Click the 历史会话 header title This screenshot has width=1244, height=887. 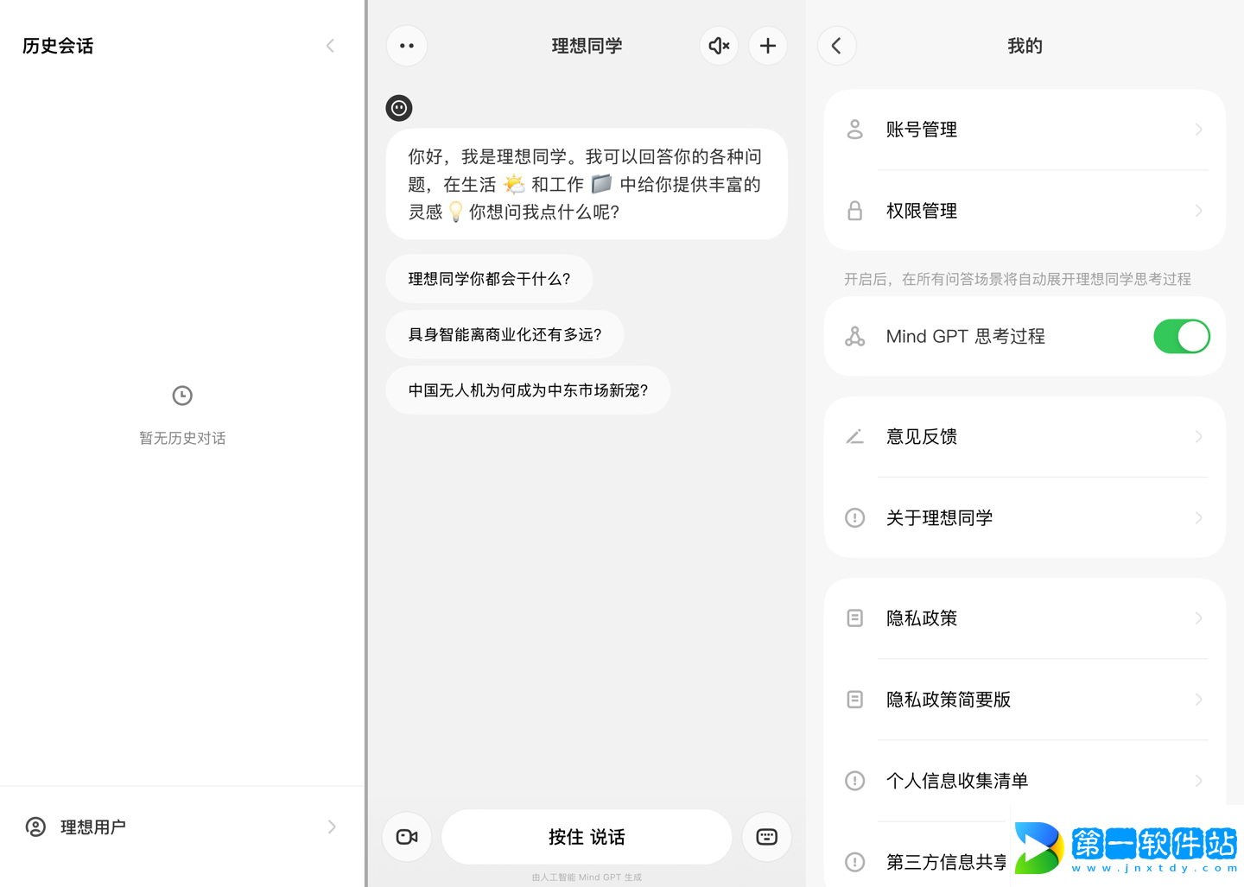pos(58,46)
